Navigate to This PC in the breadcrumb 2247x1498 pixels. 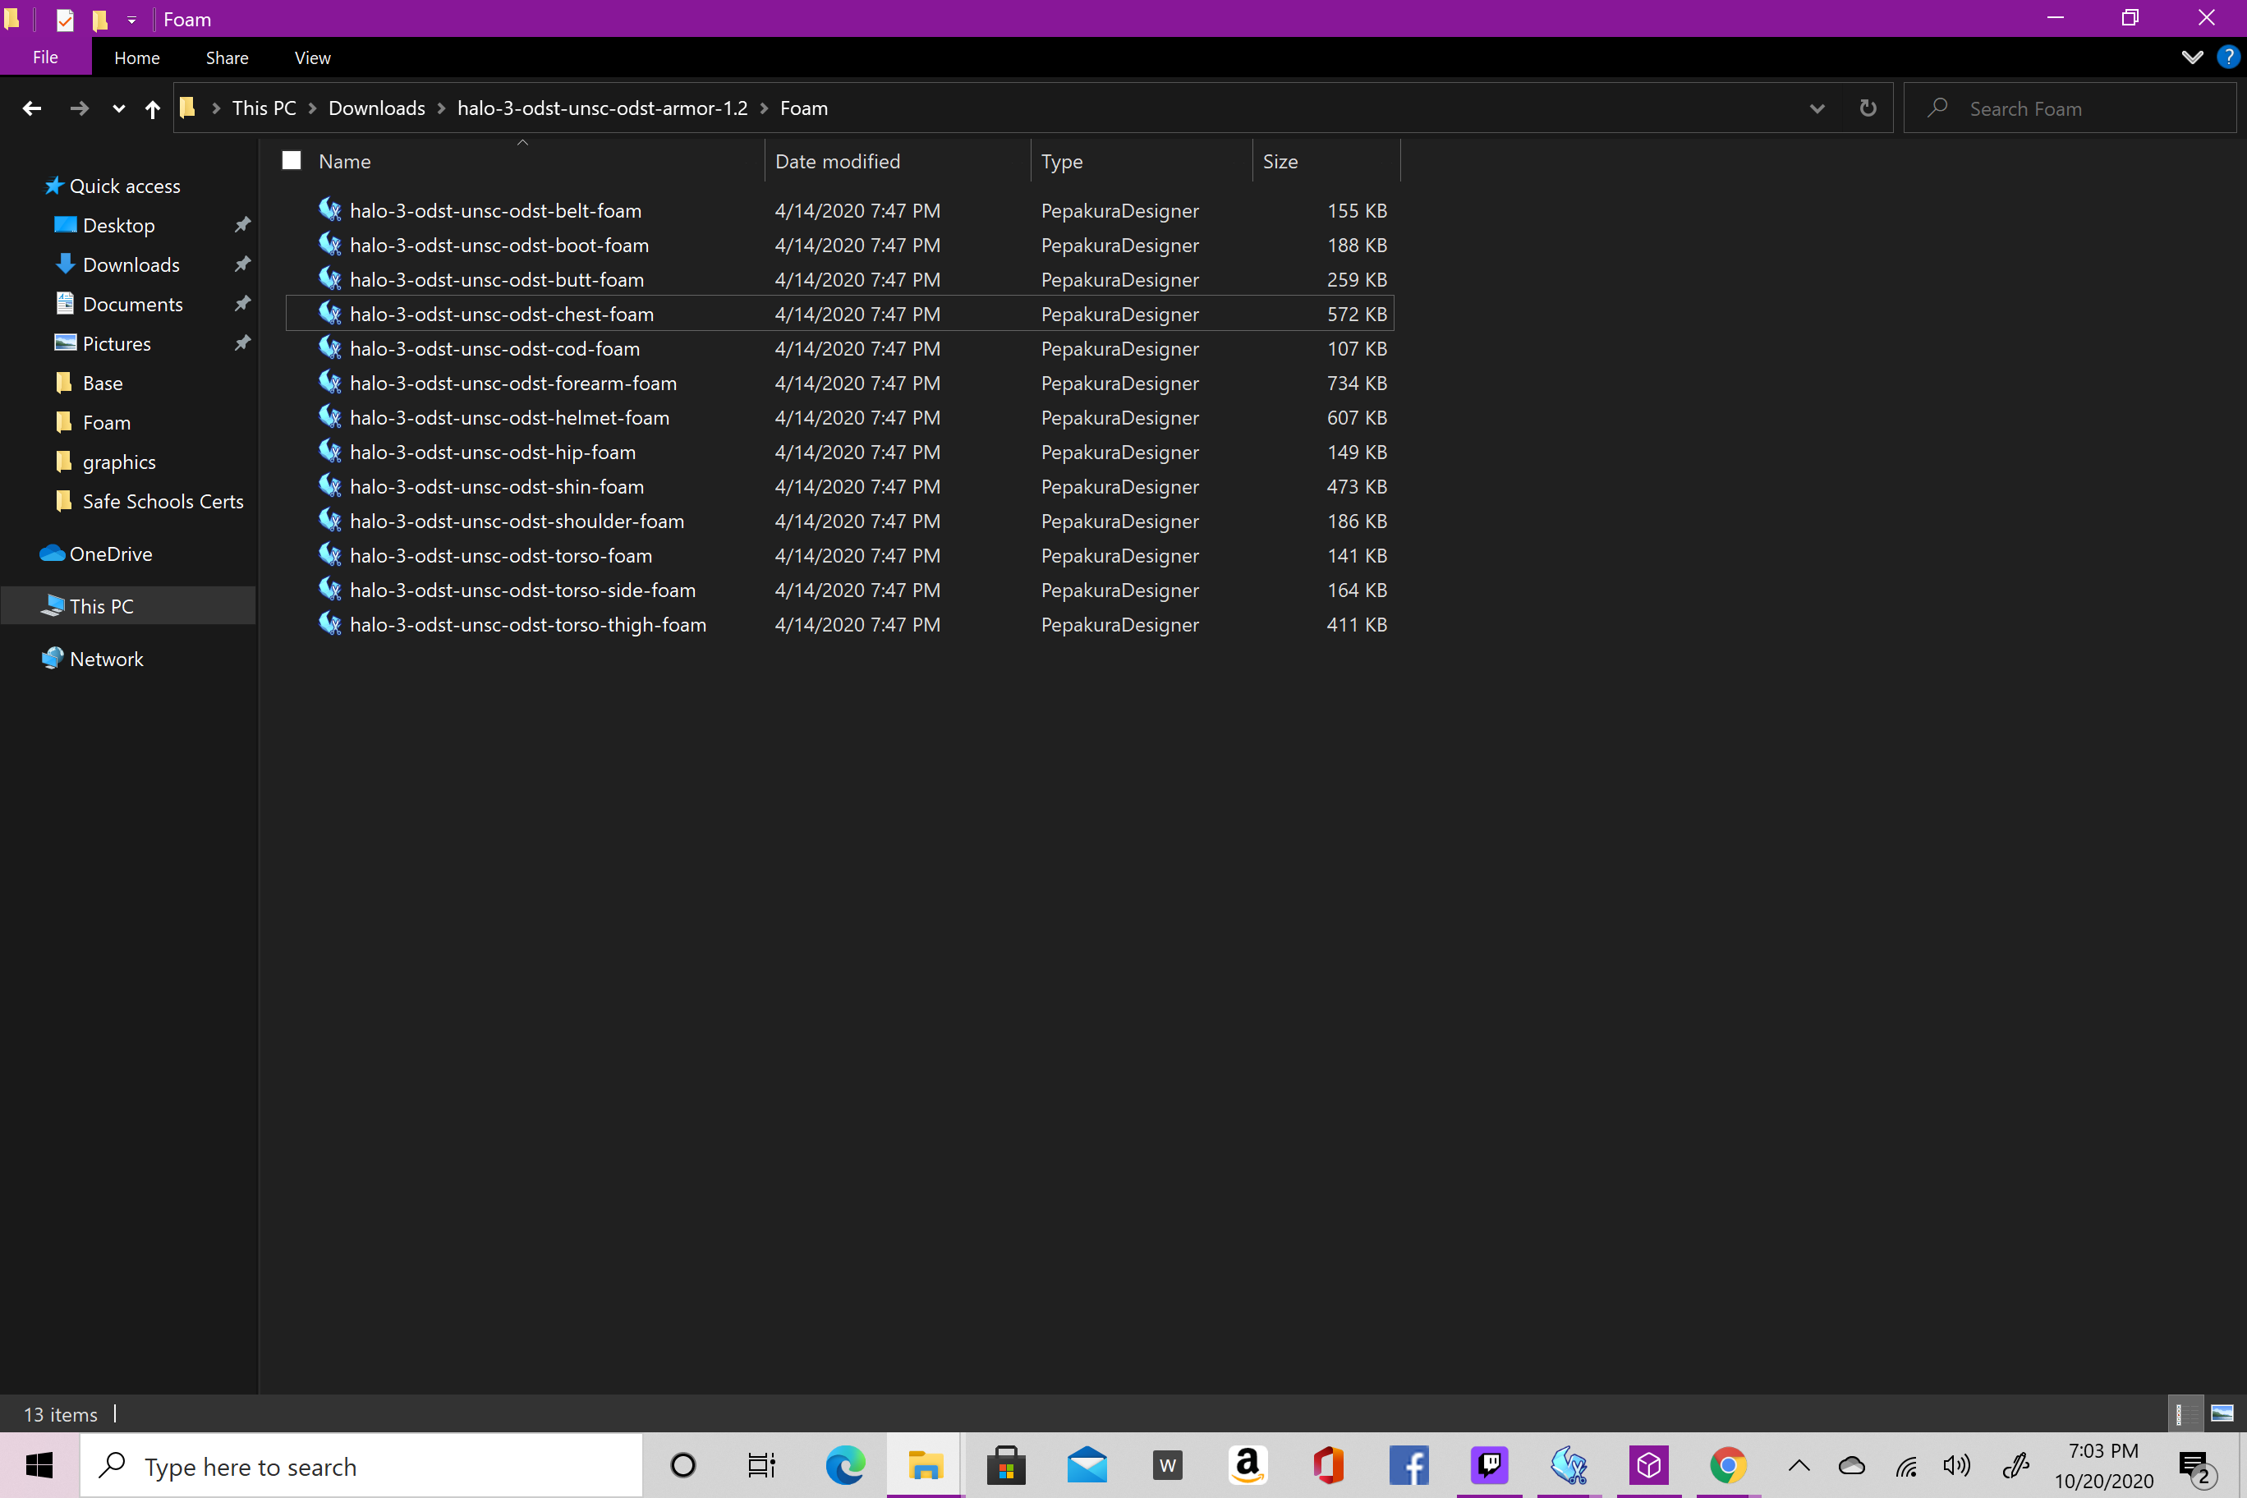264,108
